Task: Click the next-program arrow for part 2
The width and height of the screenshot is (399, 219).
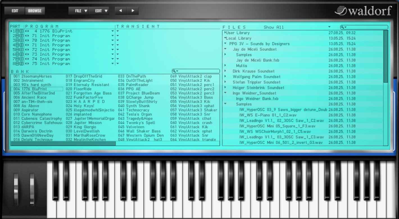Action: [x=28, y=36]
